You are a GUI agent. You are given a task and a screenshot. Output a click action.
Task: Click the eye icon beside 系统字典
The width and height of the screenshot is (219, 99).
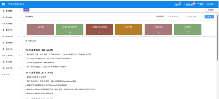pos(4,49)
